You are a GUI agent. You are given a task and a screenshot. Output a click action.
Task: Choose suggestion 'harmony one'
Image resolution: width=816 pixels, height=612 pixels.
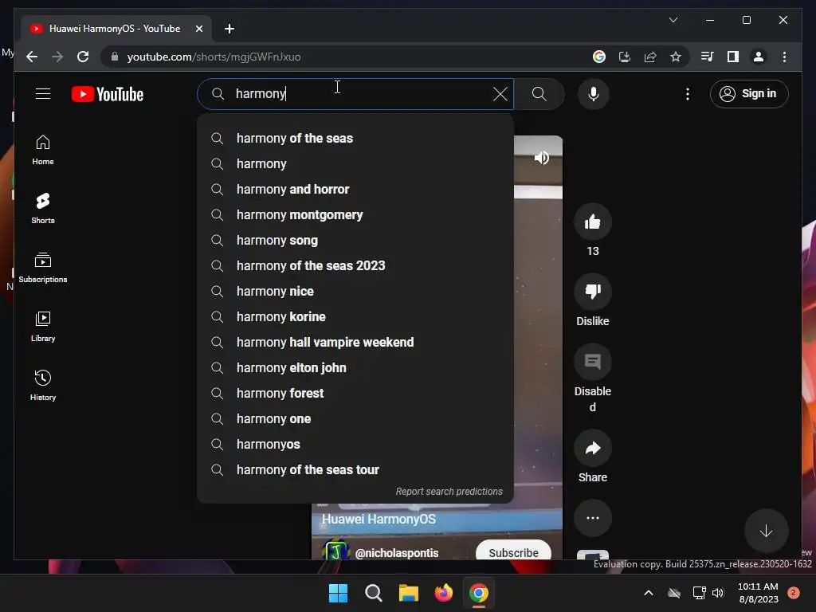(355, 418)
